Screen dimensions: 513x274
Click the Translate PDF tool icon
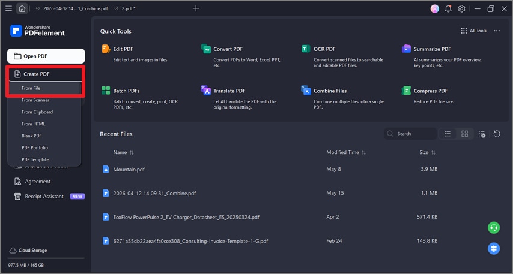point(206,91)
